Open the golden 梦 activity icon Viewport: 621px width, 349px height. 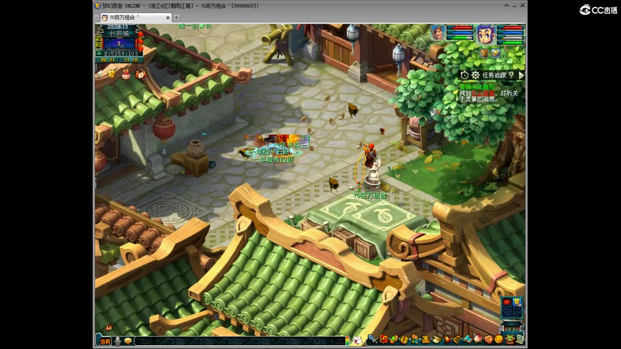[112, 74]
